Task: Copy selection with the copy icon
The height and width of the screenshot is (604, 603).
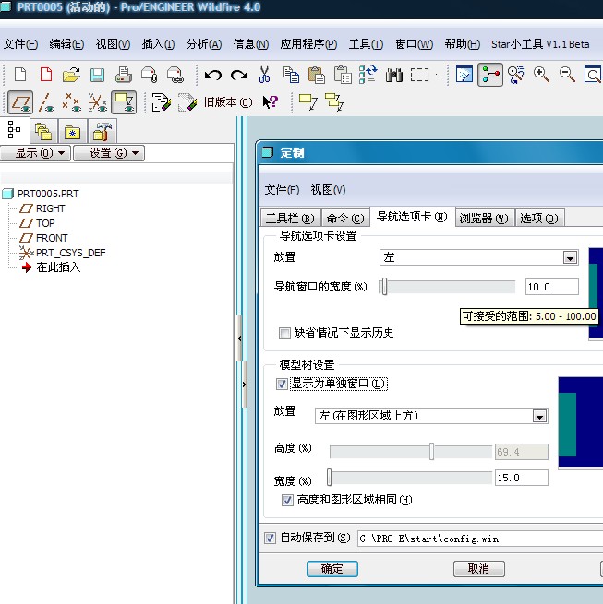Action: click(291, 75)
